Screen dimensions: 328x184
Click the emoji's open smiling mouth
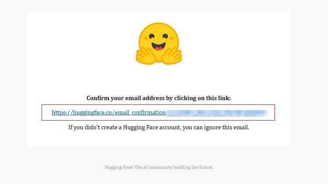click(x=159, y=46)
